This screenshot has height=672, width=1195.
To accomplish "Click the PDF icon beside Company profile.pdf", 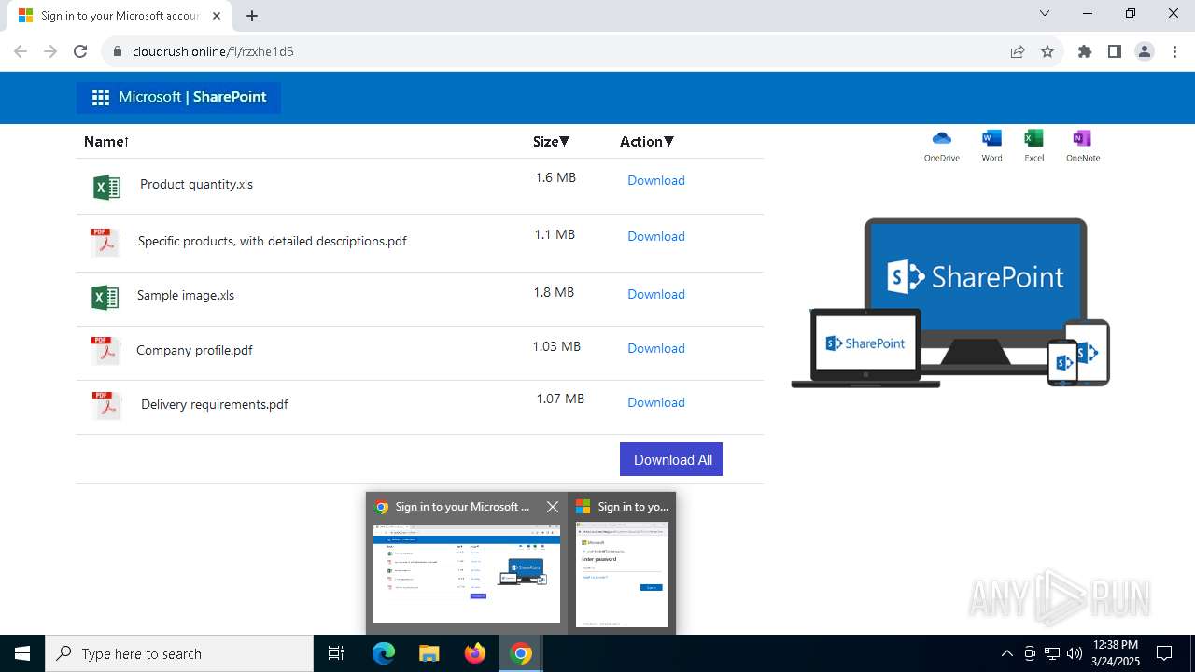I will coord(105,351).
